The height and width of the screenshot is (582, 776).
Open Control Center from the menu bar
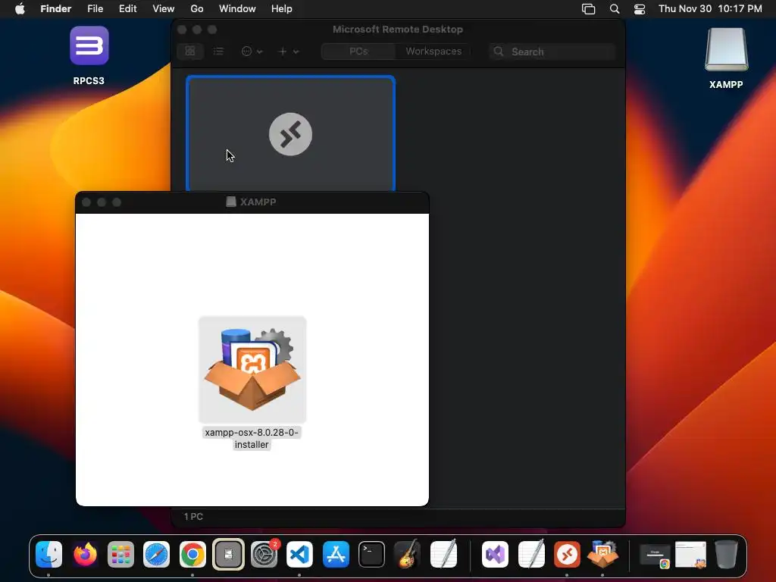coord(640,9)
